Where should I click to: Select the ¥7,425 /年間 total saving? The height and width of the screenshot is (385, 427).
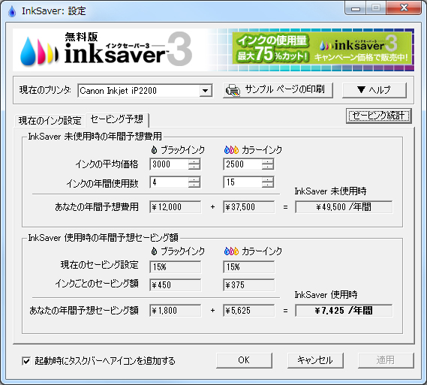(x=344, y=311)
